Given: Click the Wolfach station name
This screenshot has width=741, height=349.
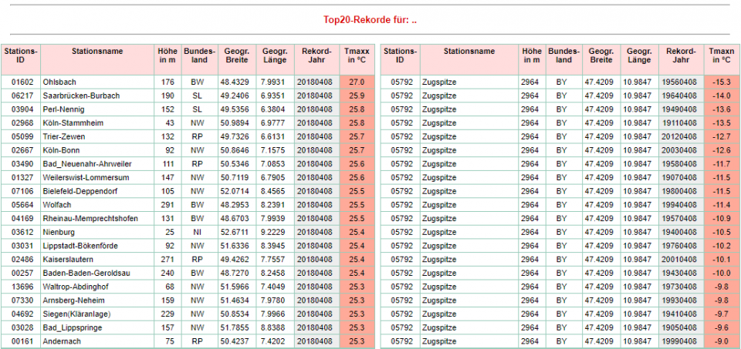Looking at the screenshot, I should point(57,205).
